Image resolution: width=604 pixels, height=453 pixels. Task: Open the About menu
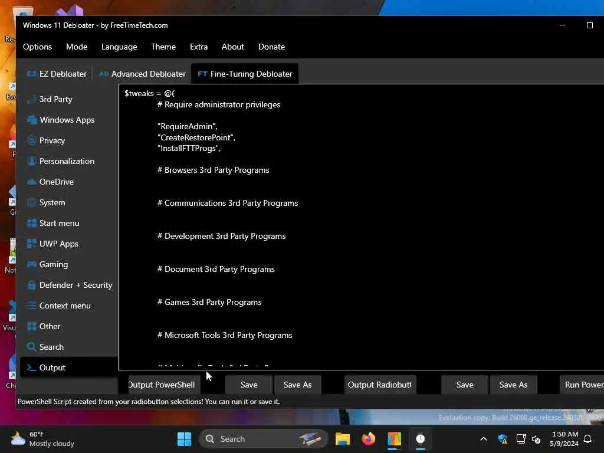(x=232, y=47)
